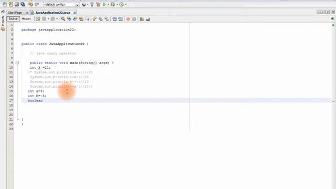Click the Undo icon in main toolbar
Image resolution: width=336 pixels, height=189 pixels.
(30, 5)
